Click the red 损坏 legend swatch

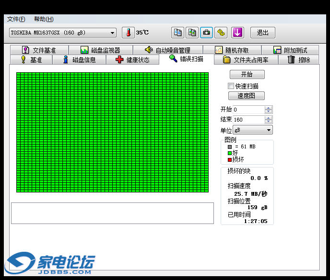[230, 159]
